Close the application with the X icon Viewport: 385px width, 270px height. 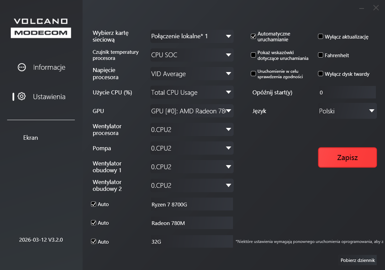pos(376,8)
